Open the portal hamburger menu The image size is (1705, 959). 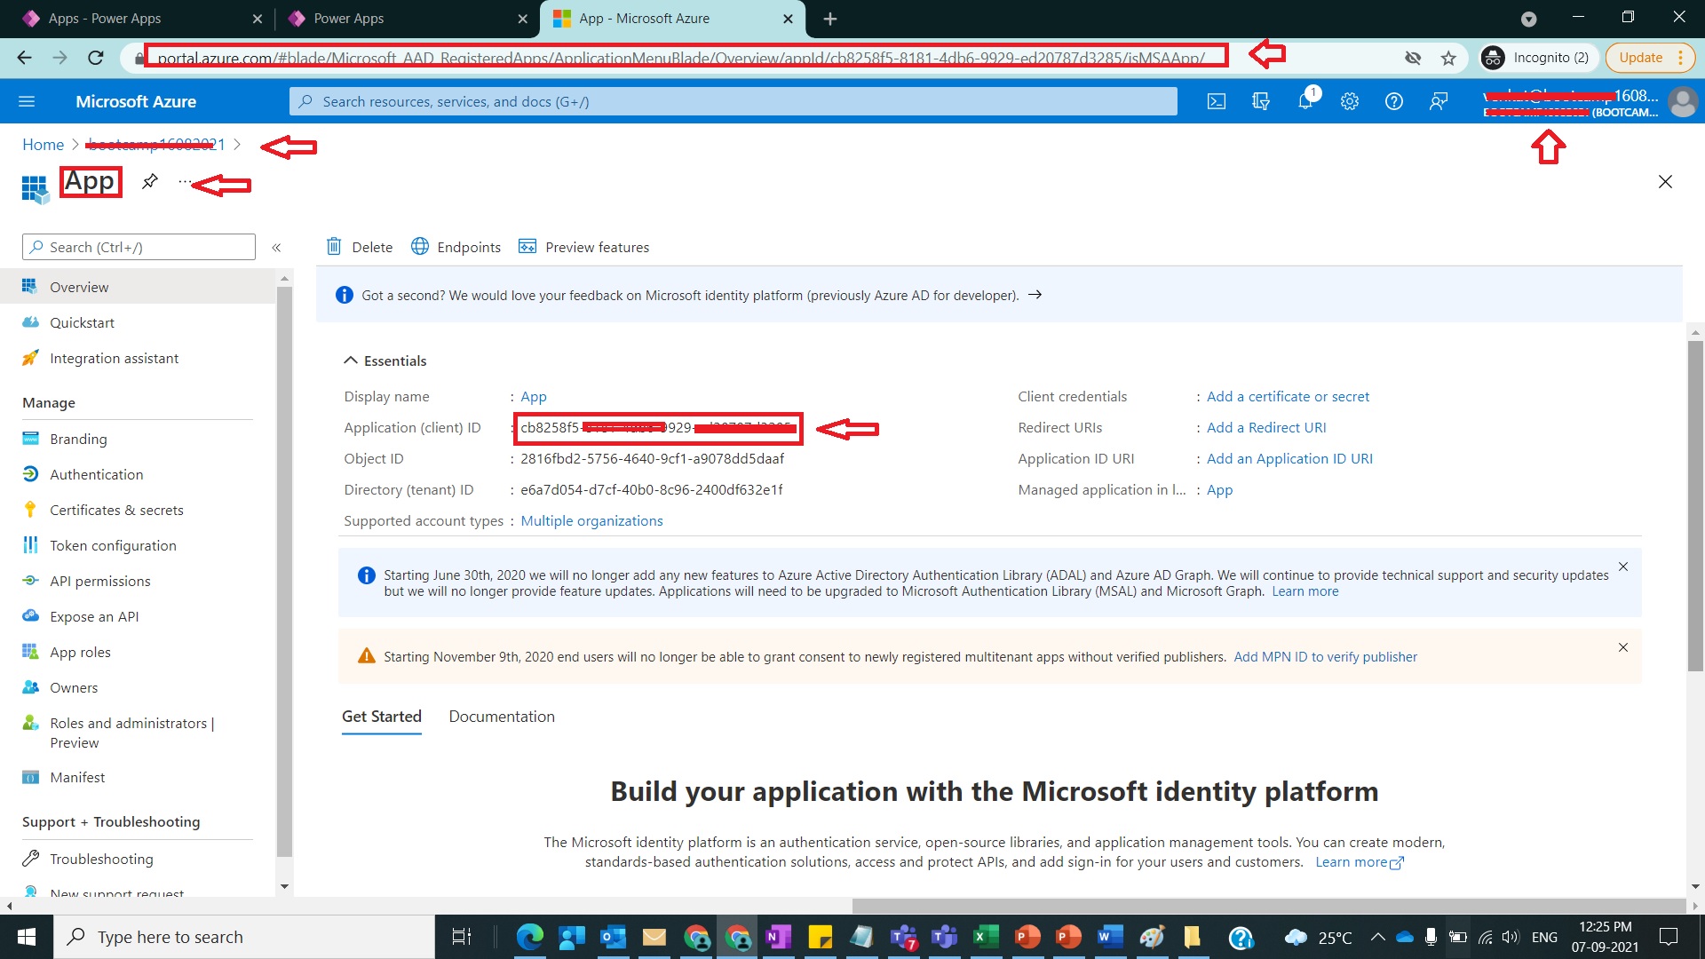pyautogui.click(x=27, y=101)
